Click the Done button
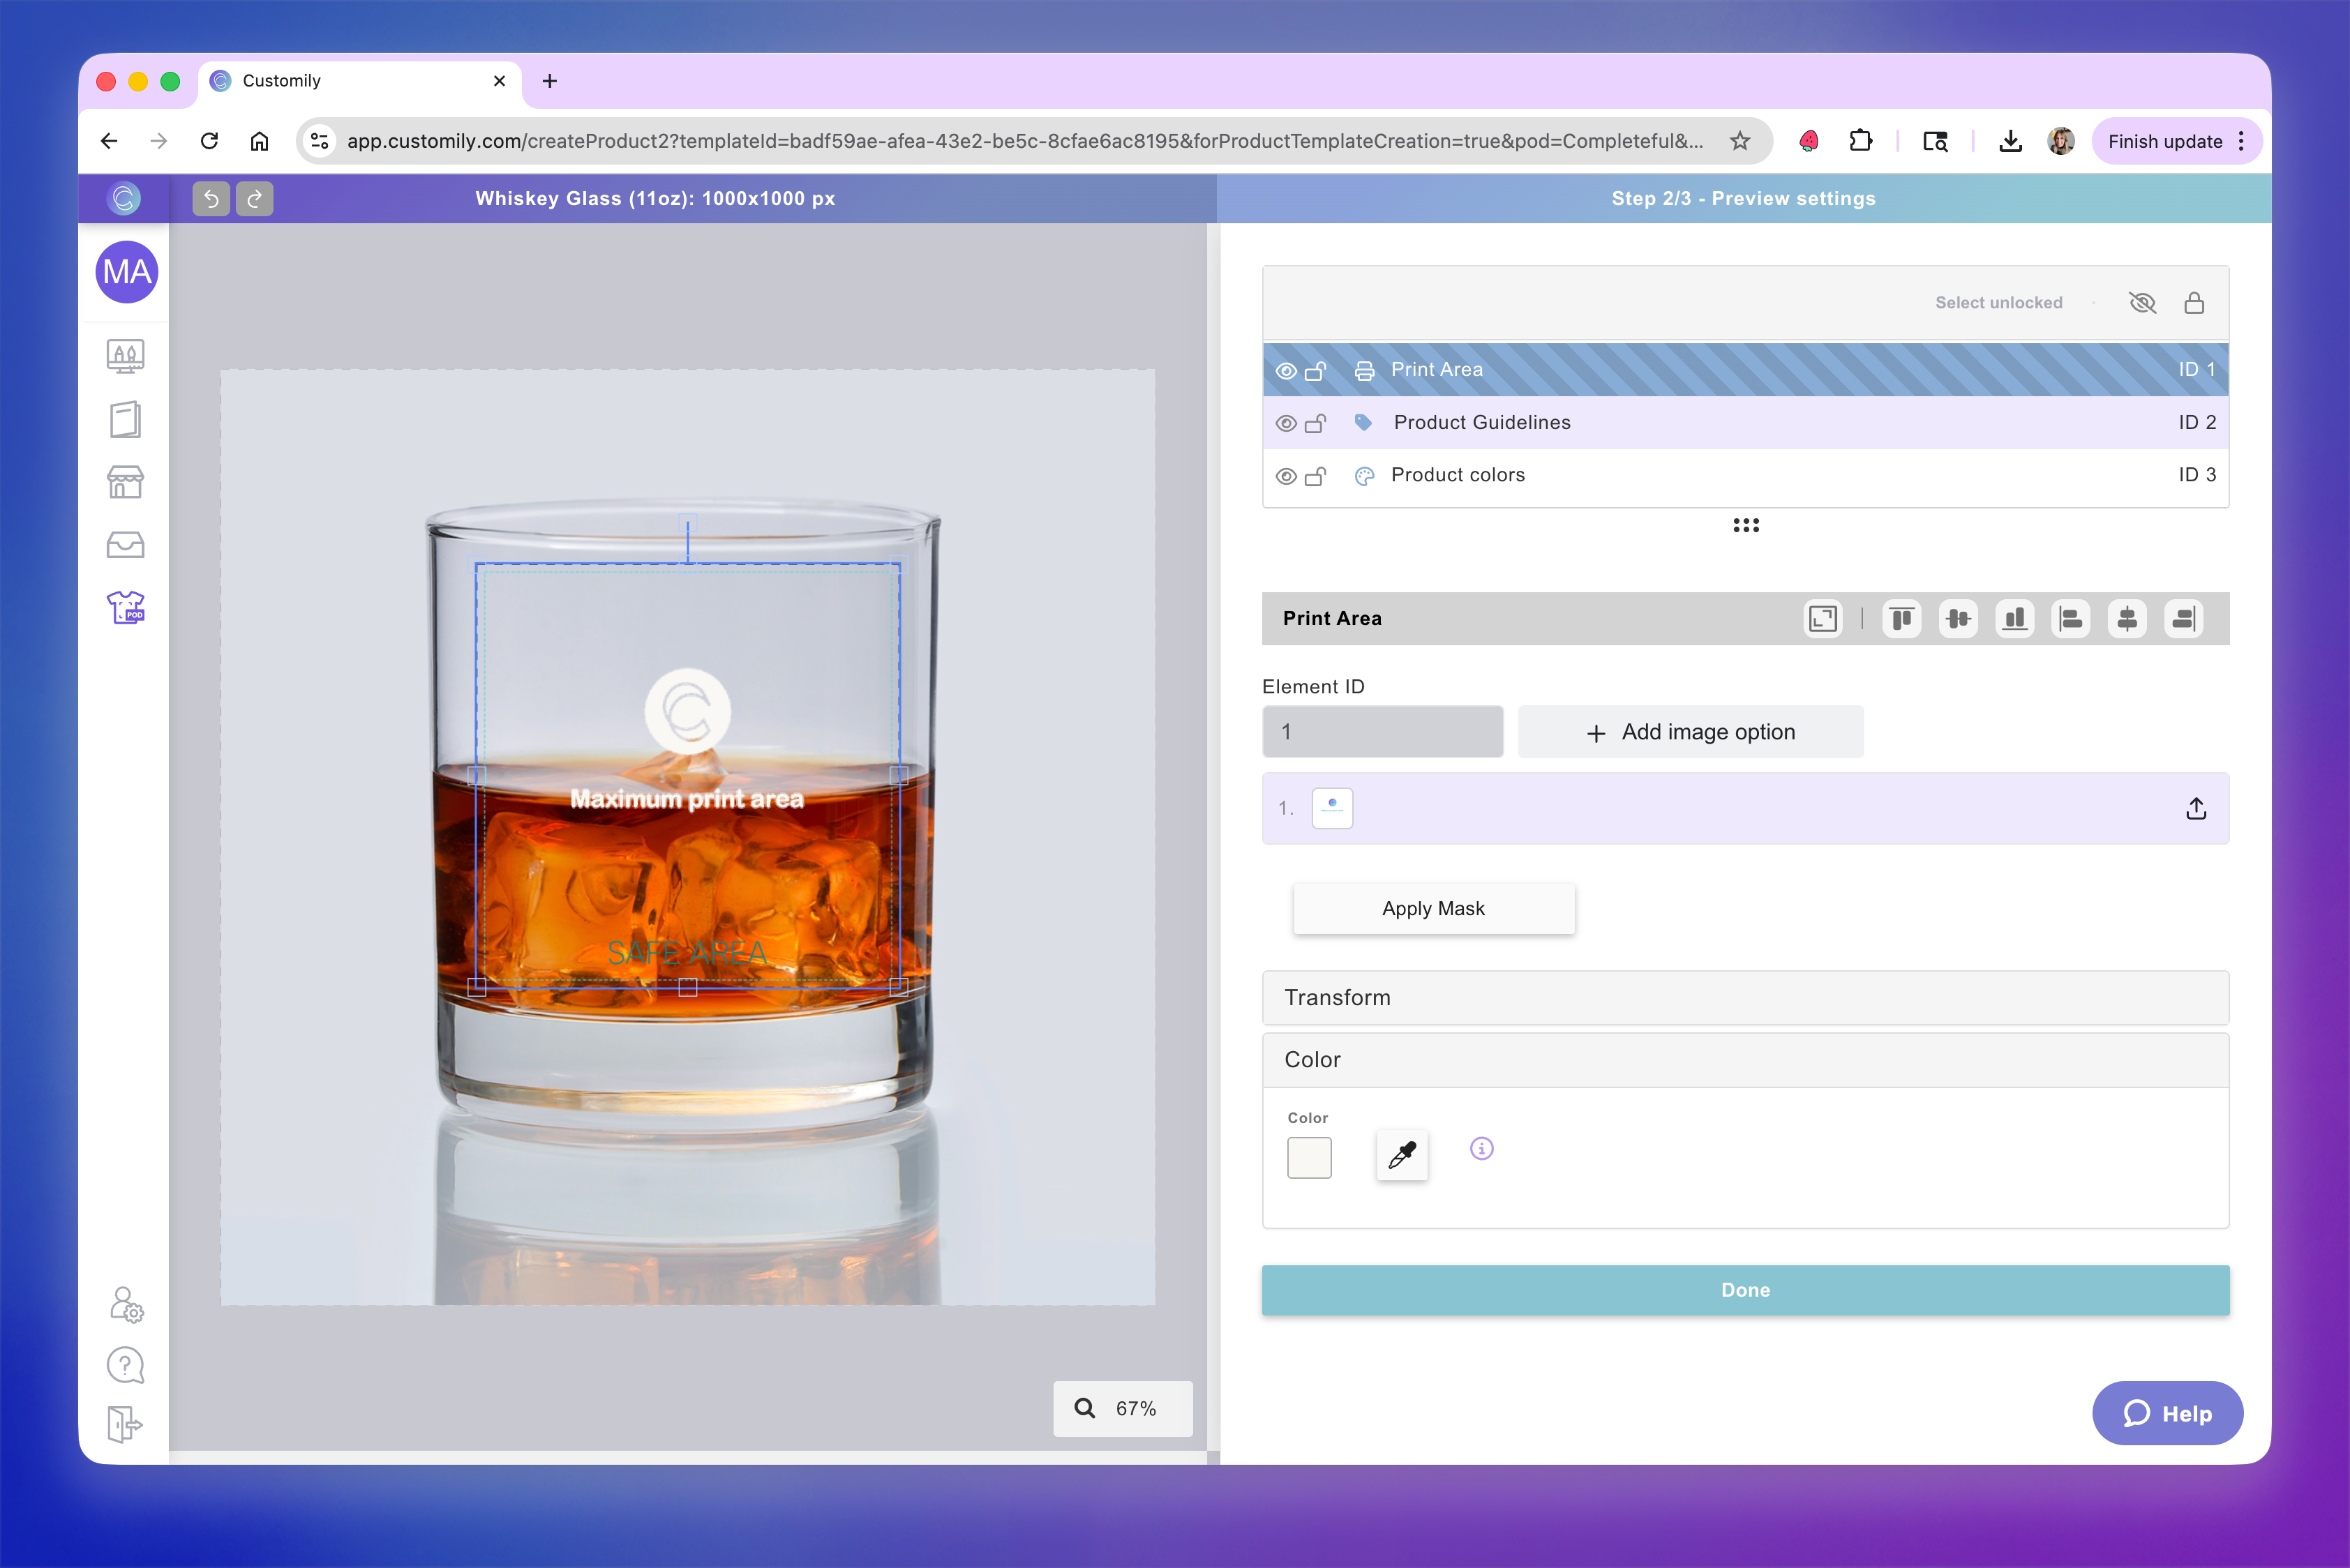Viewport: 2350px width, 1568px height. [1744, 1290]
